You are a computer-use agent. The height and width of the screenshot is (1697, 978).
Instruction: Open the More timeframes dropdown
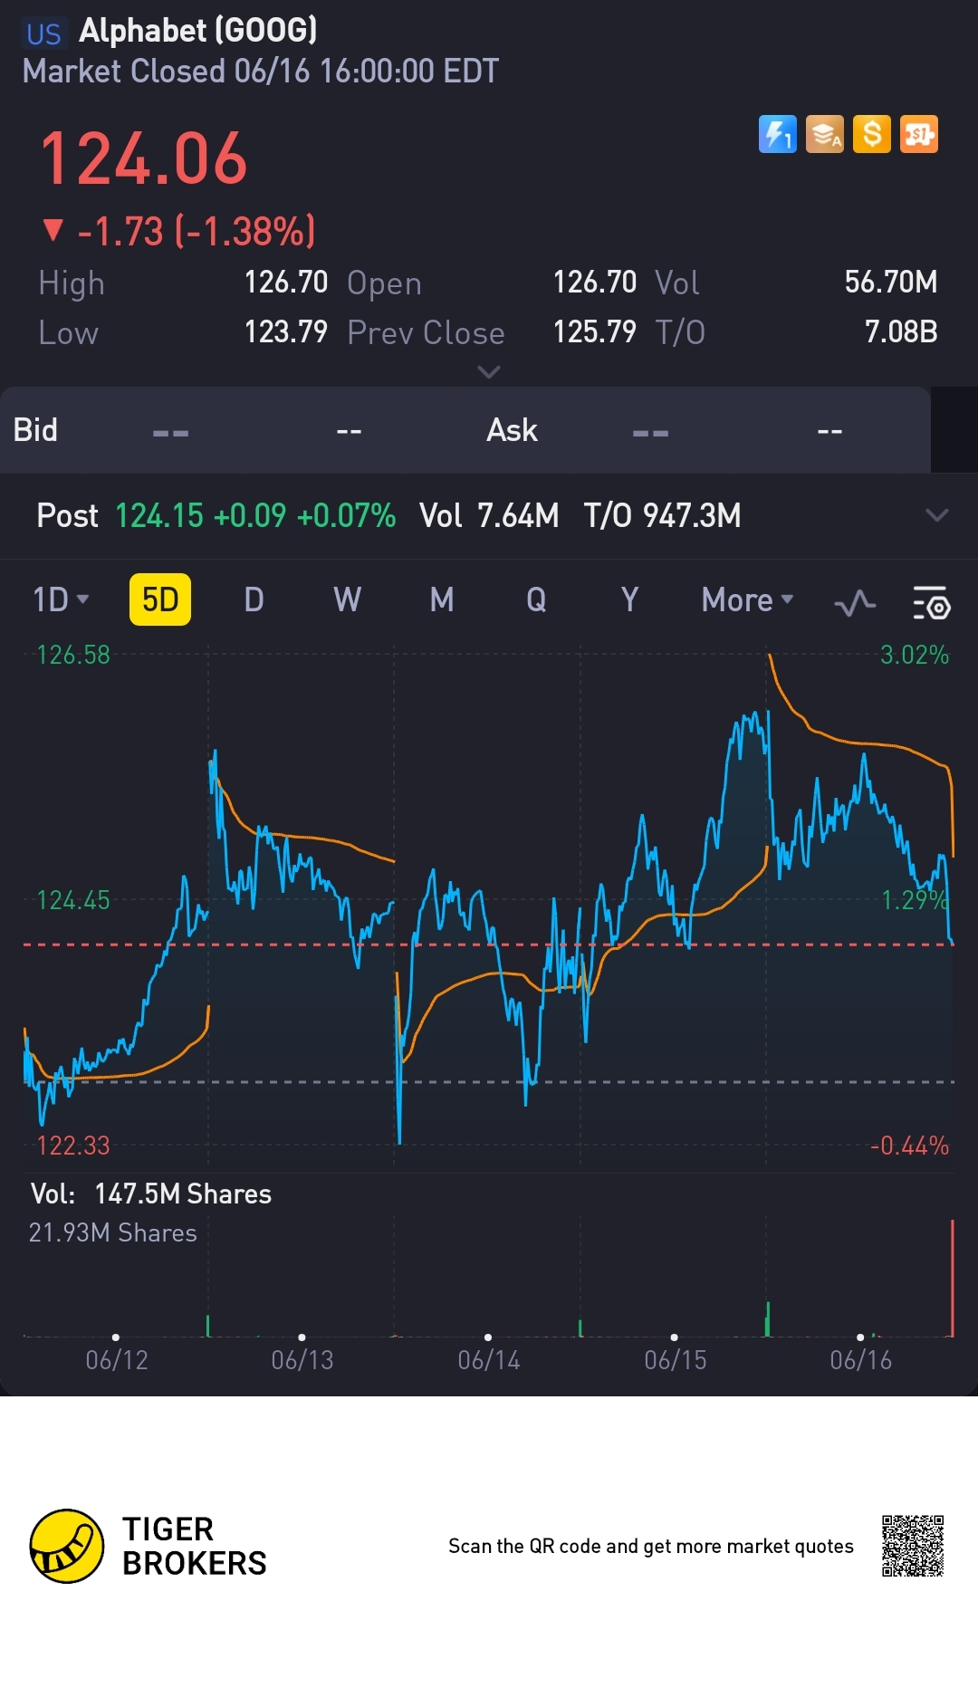[747, 599]
